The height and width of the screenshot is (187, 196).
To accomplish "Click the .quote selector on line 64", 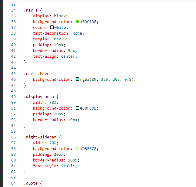I will coord(31,183).
